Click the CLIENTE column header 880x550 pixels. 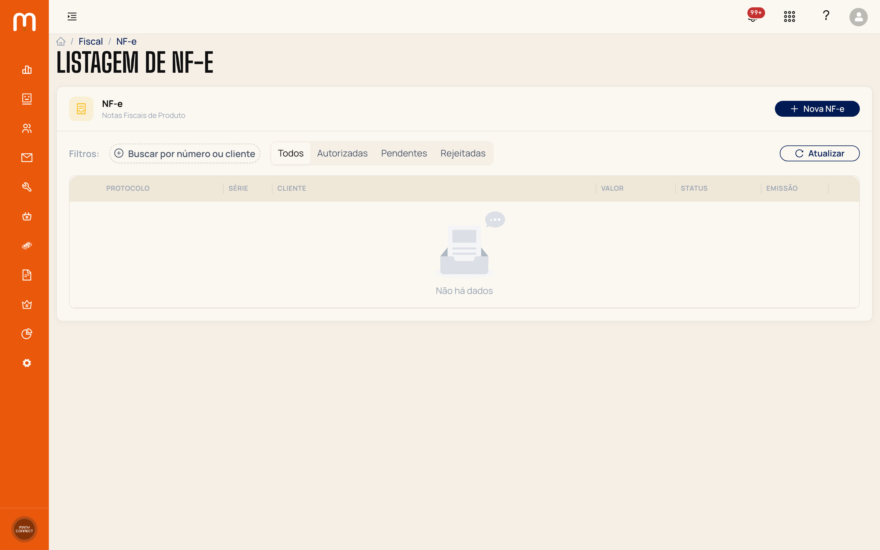tap(291, 189)
